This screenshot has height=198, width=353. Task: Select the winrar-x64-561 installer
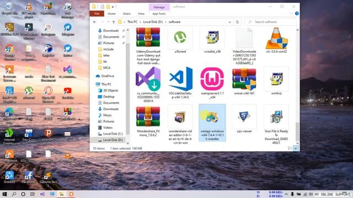point(244,81)
